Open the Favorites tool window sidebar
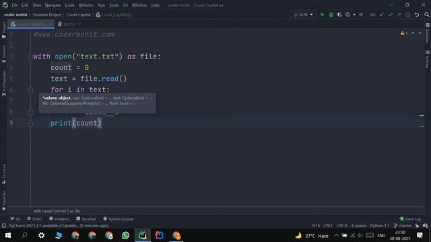 3,200
